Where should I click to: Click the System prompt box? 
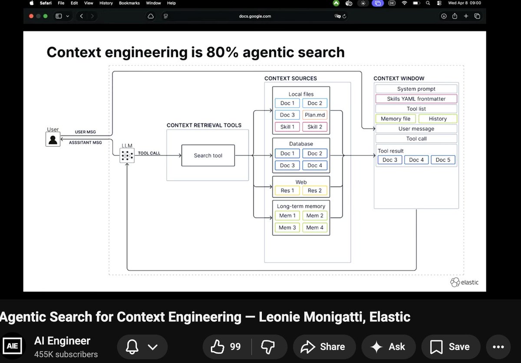(416, 89)
